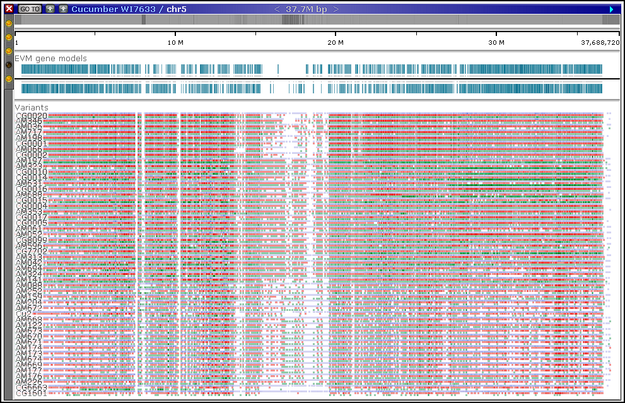The width and height of the screenshot is (625, 403).
Task: Select the CG1601 sample row label
Action: click(31, 393)
